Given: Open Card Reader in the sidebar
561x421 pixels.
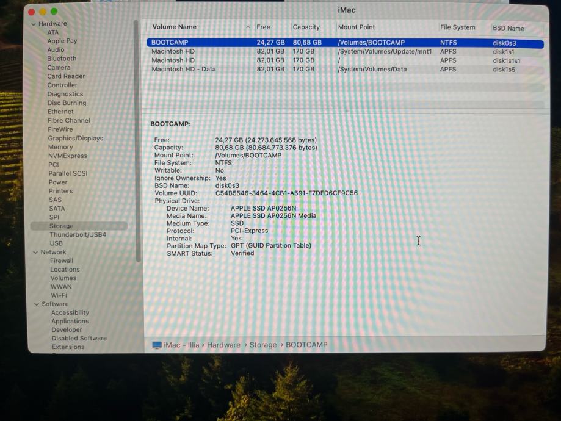Looking at the screenshot, I should pos(66,76).
